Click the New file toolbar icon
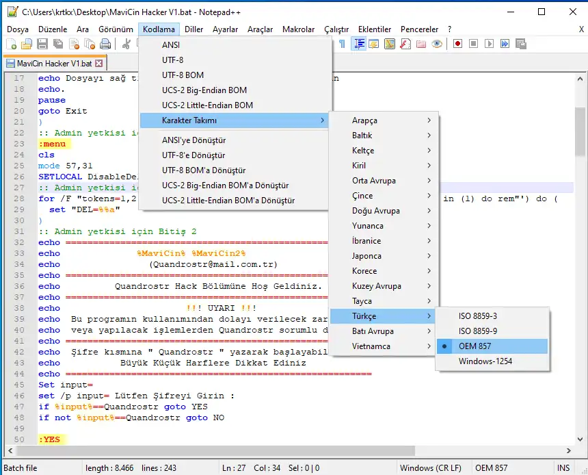Viewport: 588px width, 475px height. pyautogui.click(x=11, y=44)
